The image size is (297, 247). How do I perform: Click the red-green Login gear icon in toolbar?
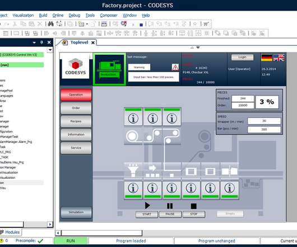(x=124, y=24)
